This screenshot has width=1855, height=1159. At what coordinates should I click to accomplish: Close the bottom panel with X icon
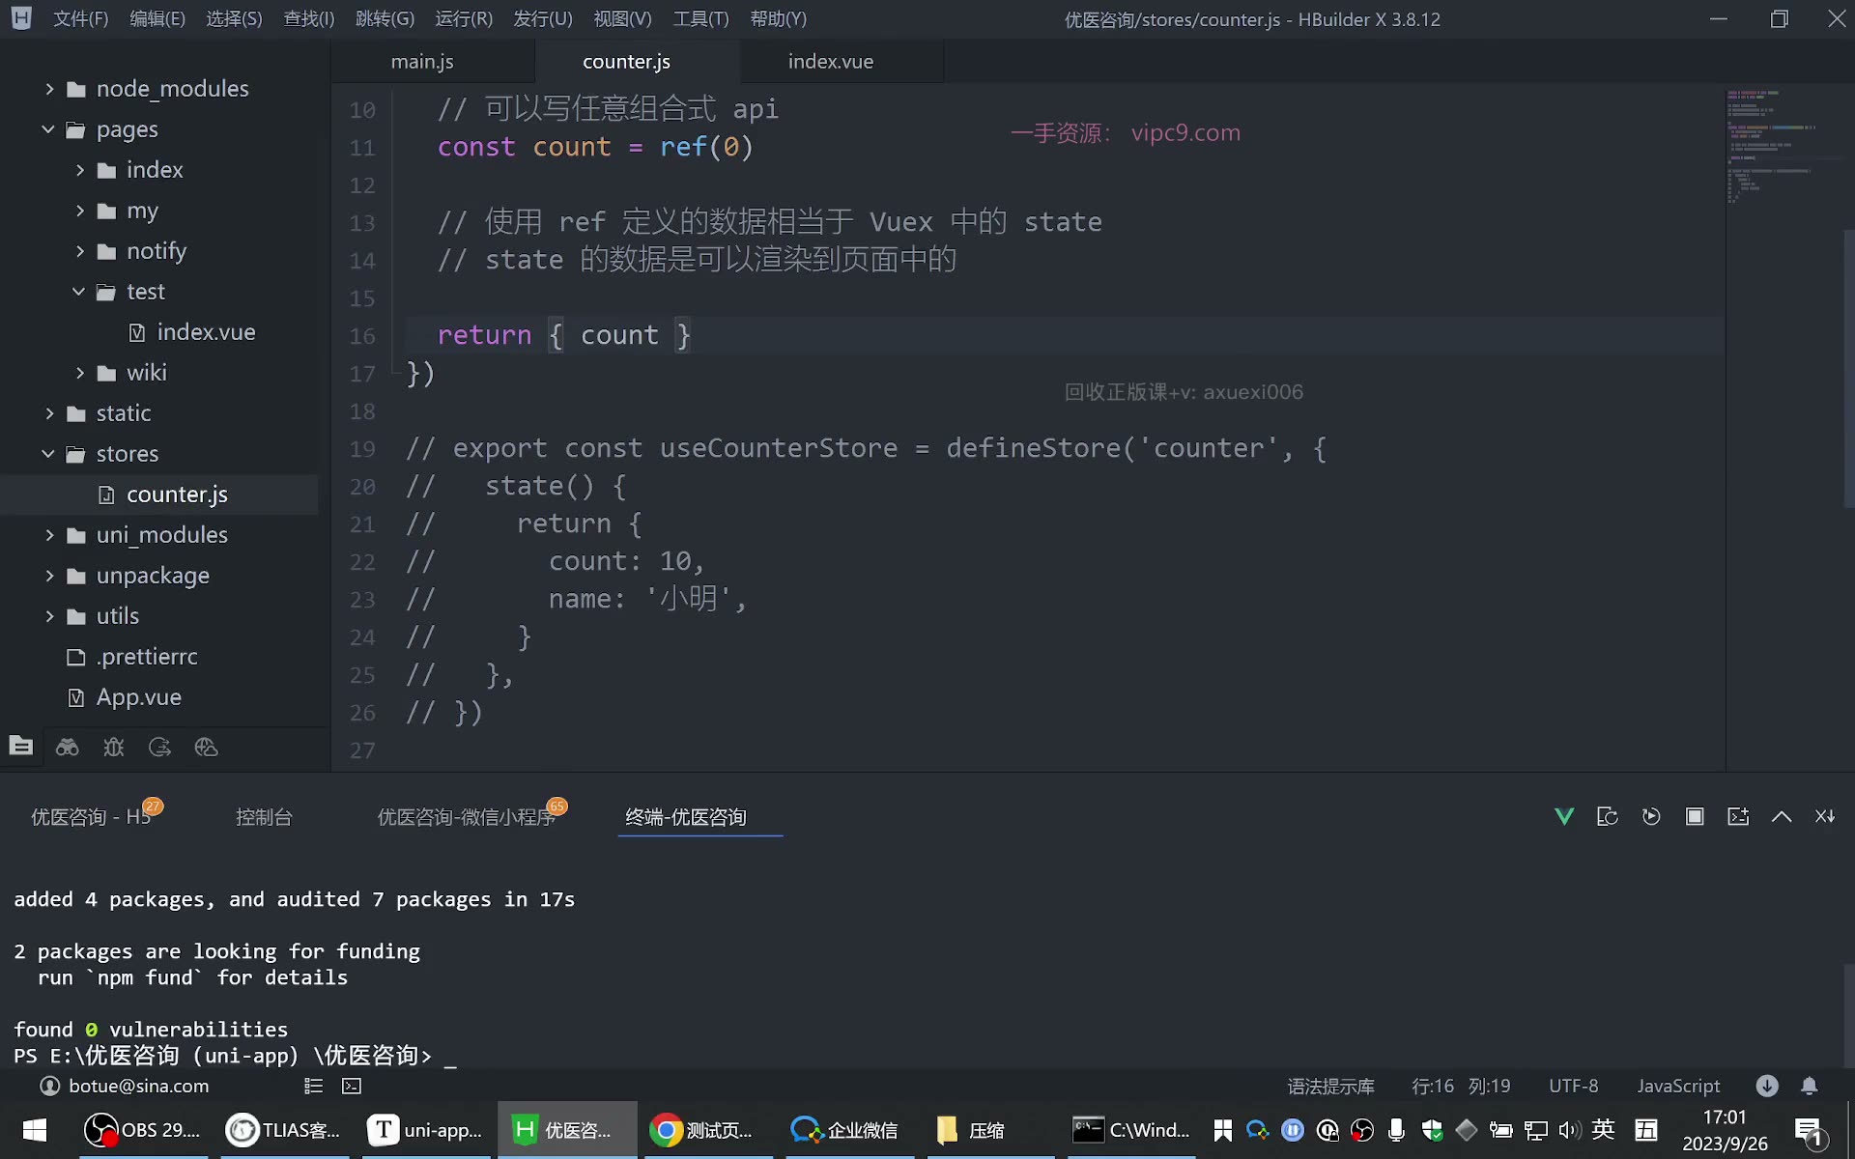[x=1825, y=817]
